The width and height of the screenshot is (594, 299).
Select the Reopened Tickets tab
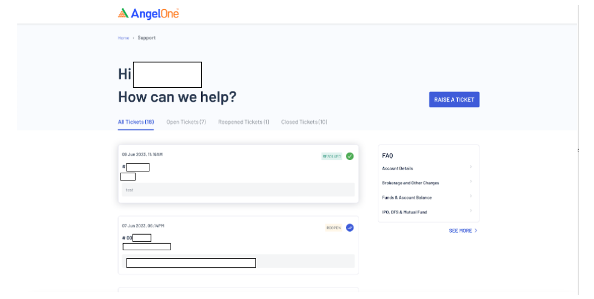point(243,122)
